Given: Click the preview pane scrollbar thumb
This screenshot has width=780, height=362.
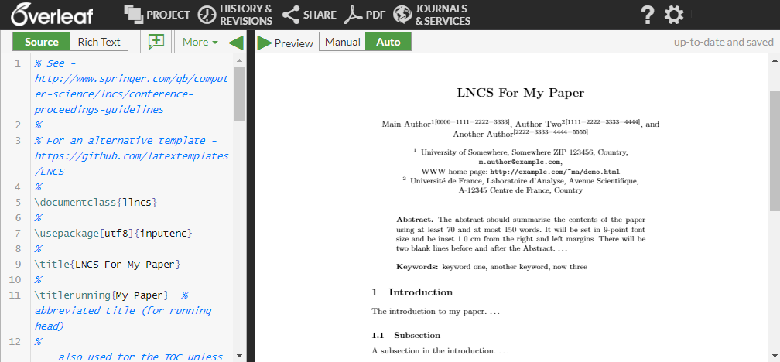Looking at the screenshot, I should [x=775, y=151].
